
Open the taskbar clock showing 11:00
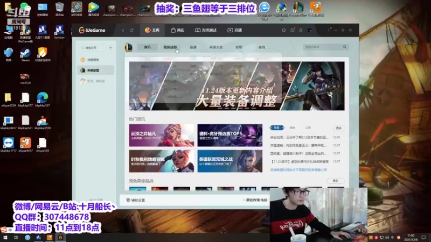click(x=411, y=238)
